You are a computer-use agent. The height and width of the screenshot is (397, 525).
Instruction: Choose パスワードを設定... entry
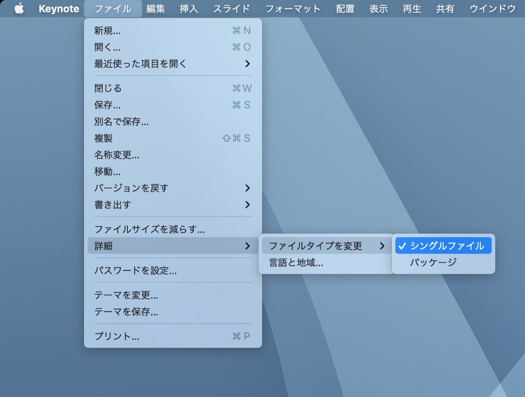click(x=173, y=270)
